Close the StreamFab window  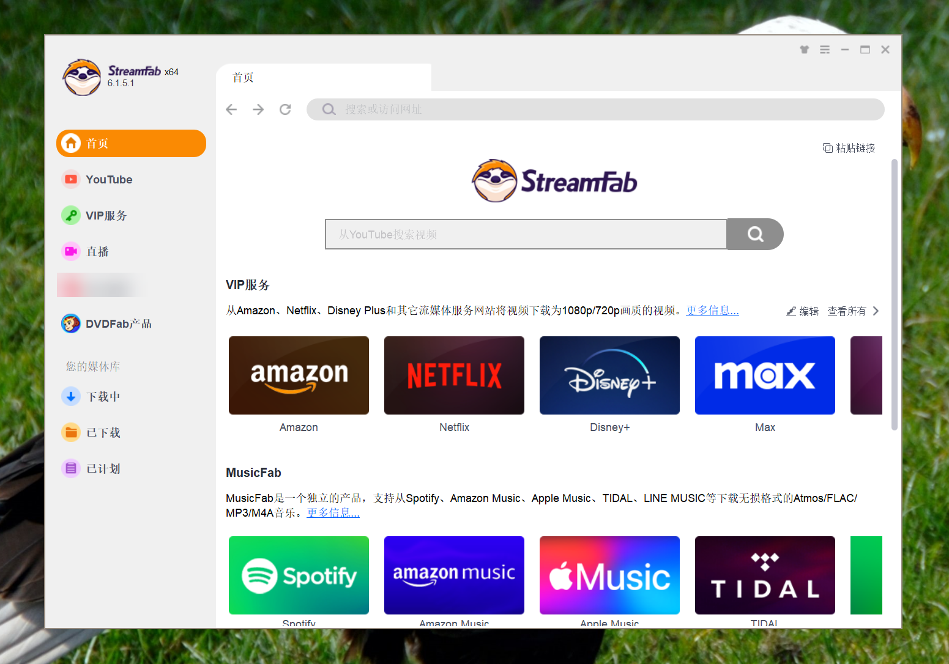tap(885, 50)
